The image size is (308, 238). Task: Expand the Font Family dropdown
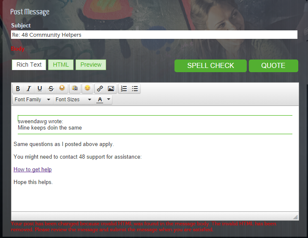point(32,100)
